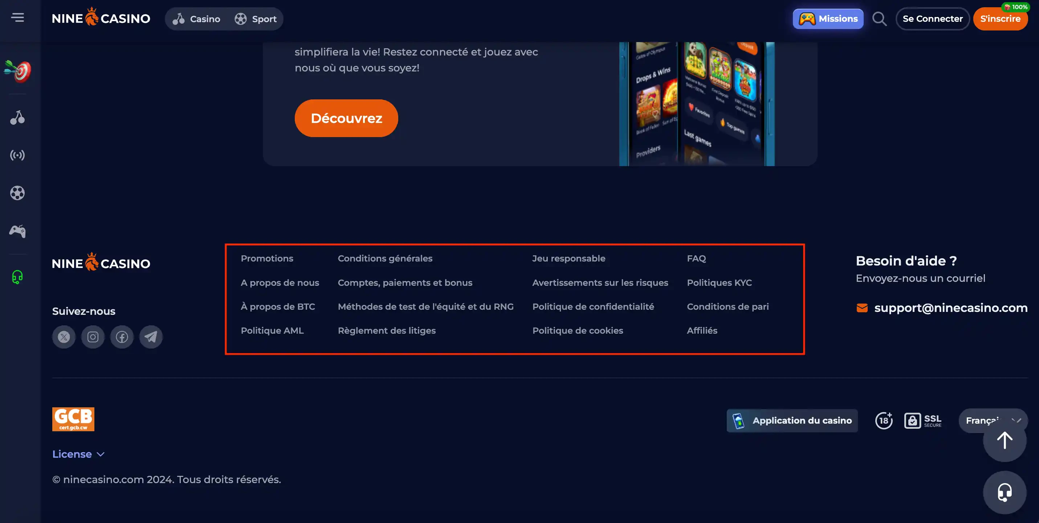Image resolution: width=1039 pixels, height=523 pixels.
Task: Click the support@ninecasino.com email address
Action: tap(951, 308)
